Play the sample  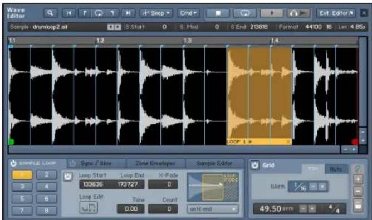[x=272, y=13]
